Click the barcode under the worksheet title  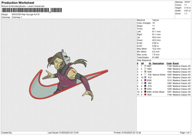click(32, 10)
